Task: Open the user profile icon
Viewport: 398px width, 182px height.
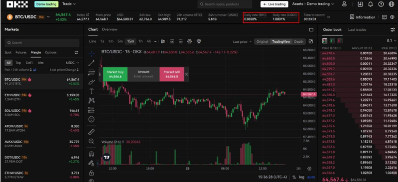Action: pos(344,4)
